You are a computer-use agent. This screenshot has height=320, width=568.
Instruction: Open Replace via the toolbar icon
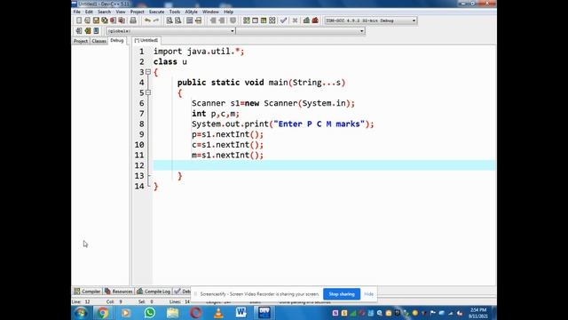pyautogui.click(x=177, y=20)
